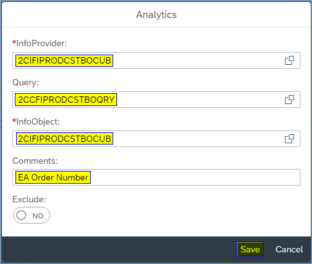Click the red asterisk beside InfoObject
312x264 pixels.
click(x=14, y=121)
